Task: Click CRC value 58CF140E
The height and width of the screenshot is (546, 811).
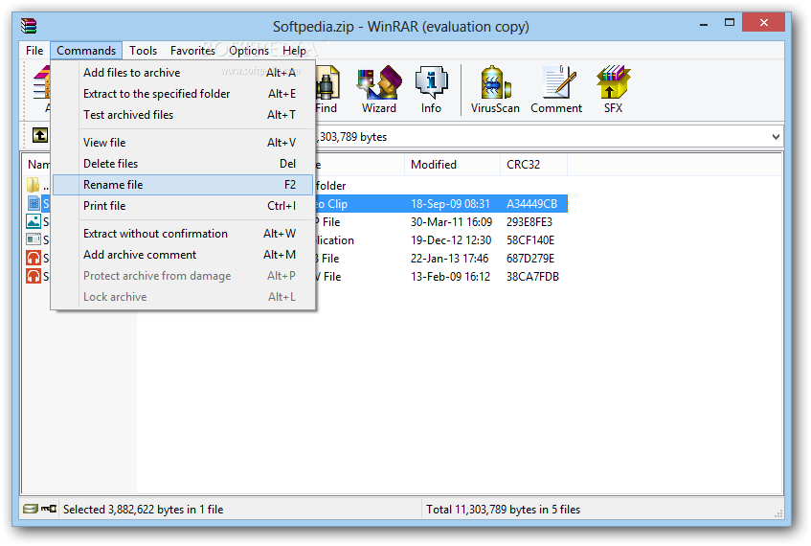Action: click(530, 240)
